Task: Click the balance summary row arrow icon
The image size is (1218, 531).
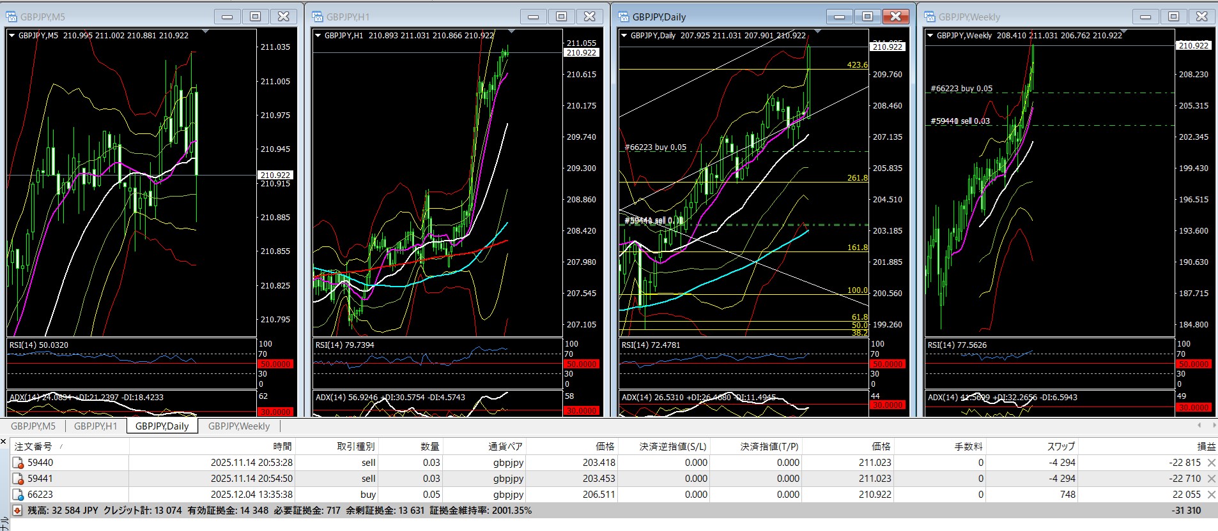Action: point(17,511)
